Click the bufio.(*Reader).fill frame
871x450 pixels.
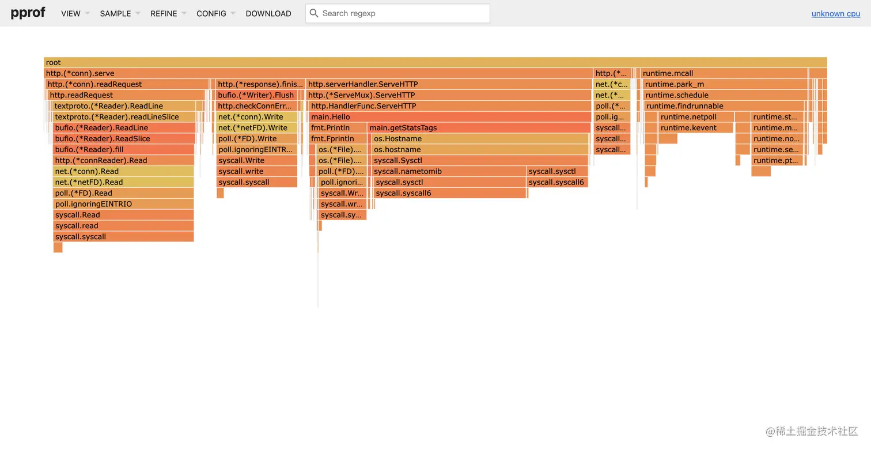click(123, 150)
